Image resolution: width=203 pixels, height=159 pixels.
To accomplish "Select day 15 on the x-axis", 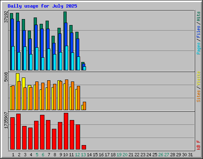I will [x=95, y=155].
